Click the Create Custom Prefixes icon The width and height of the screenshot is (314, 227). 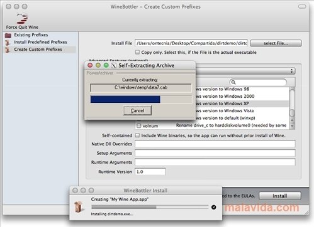[x=8, y=50]
